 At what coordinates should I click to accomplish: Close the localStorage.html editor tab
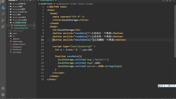coord(56,1)
